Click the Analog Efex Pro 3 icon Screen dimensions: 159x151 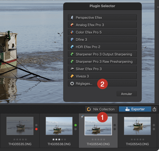tap(72, 25)
